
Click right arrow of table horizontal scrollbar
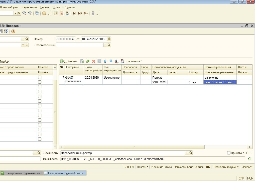[x=250, y=147]
